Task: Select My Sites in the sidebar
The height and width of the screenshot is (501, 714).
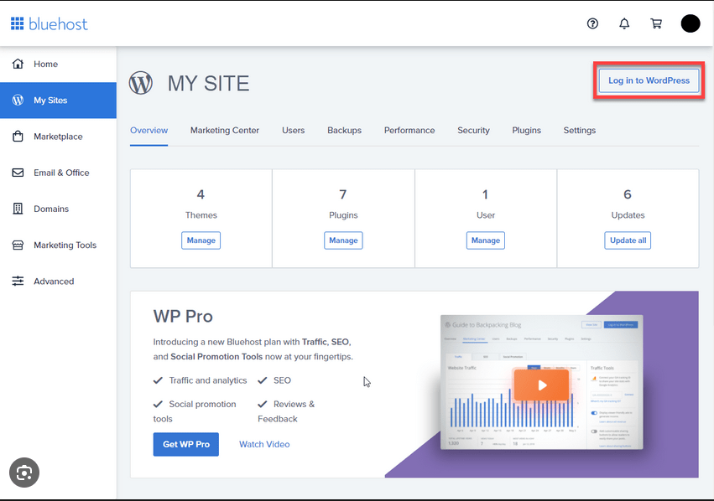Action: click(x=58, y=100)
